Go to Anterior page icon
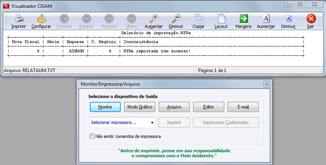326x165 pixels. [x=86, y=19]
